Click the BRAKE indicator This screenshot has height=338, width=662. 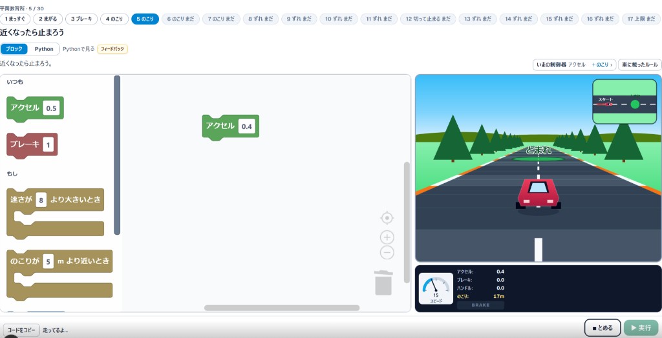click(480, 305)
